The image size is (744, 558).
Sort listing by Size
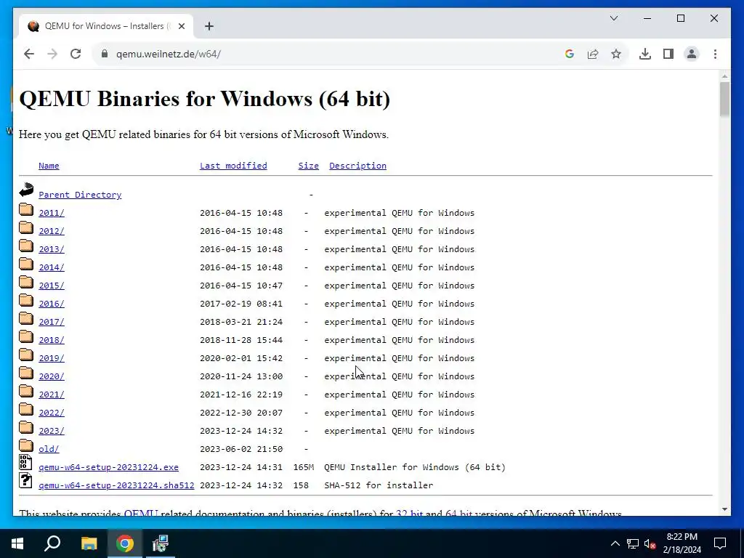308,166
